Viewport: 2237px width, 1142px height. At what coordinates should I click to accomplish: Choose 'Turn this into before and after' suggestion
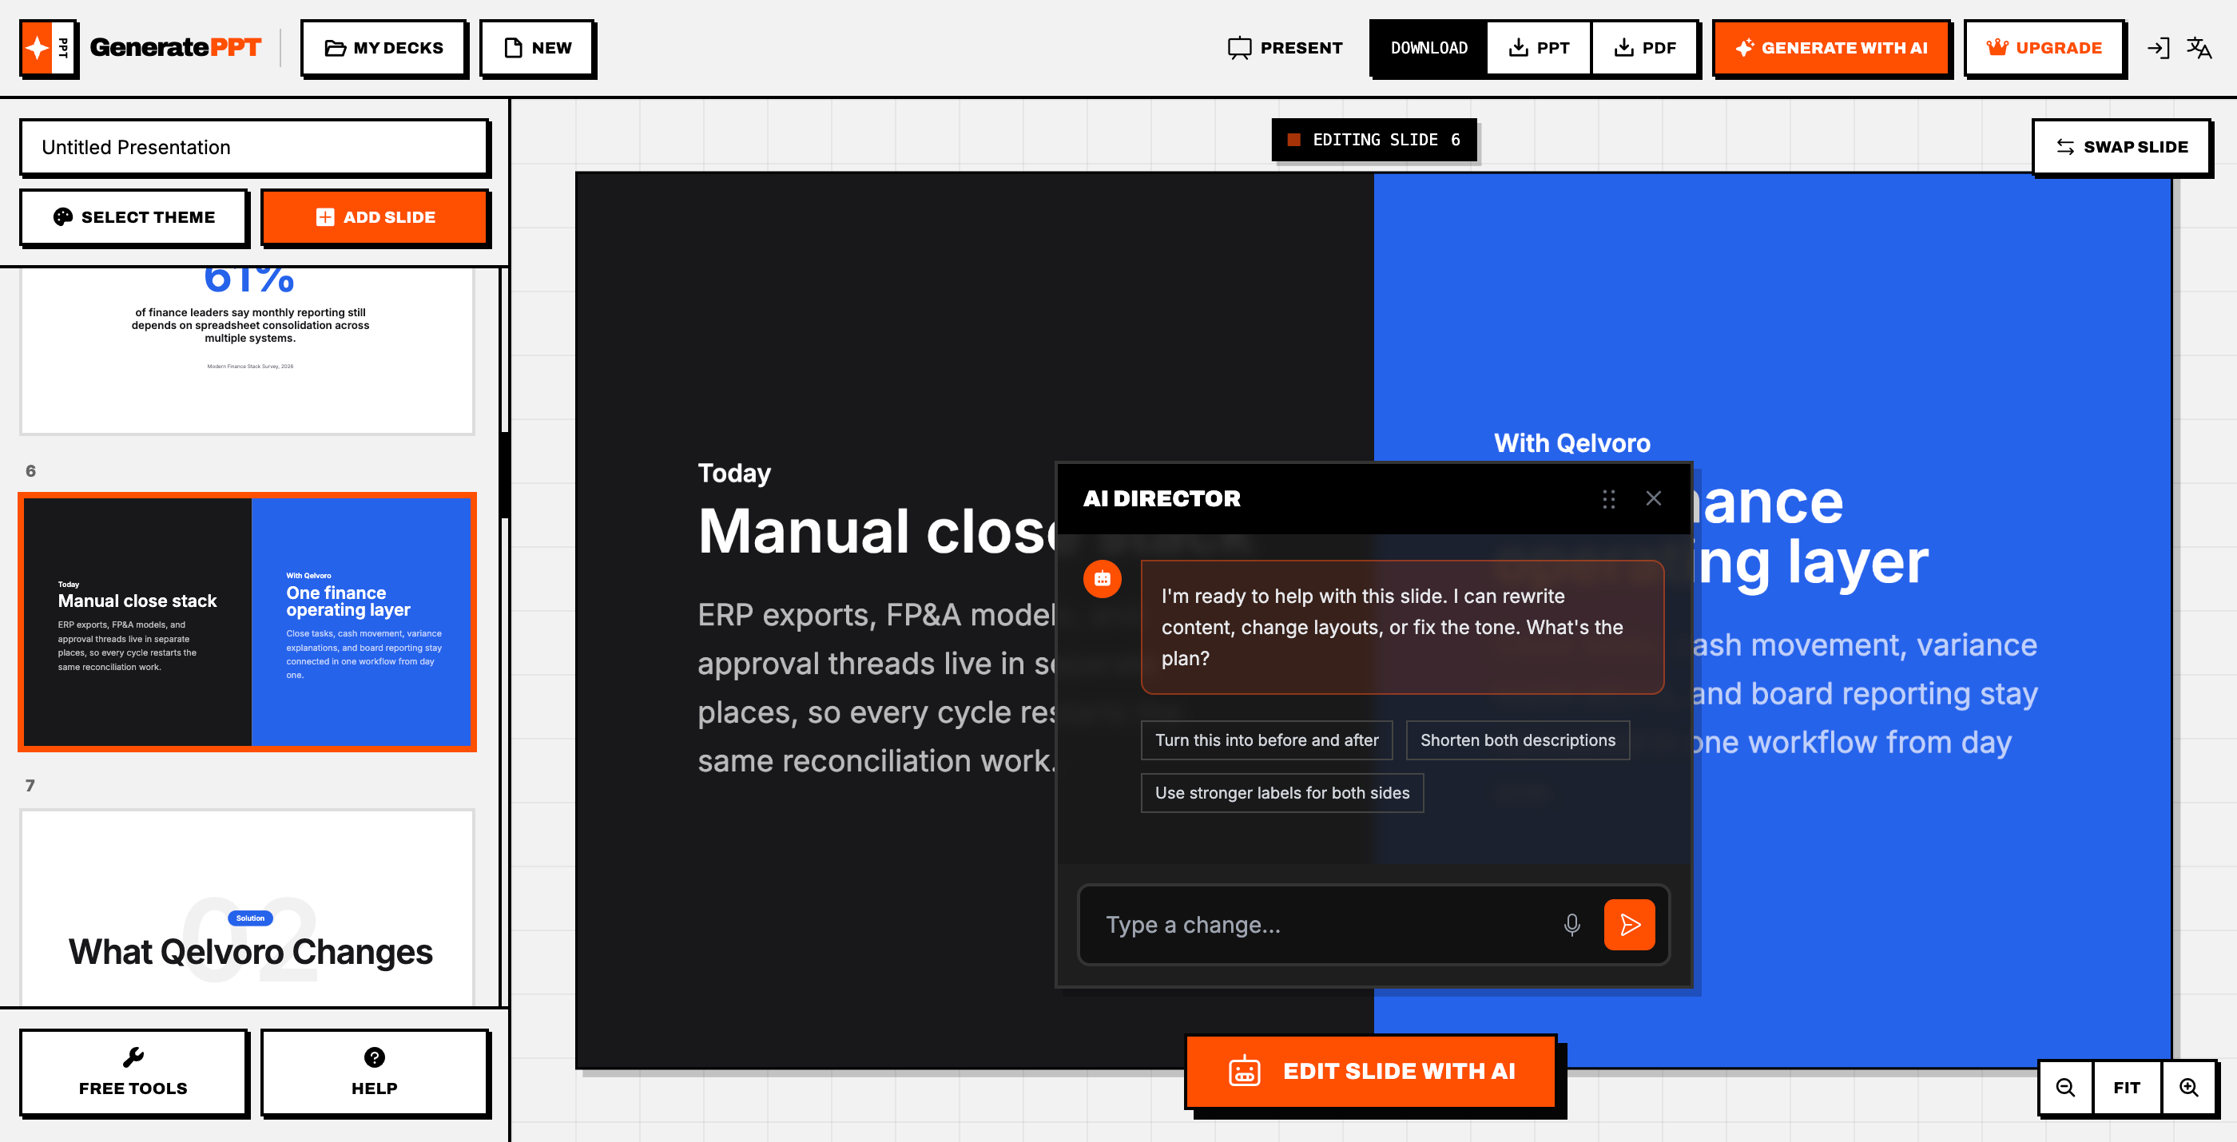pos(1266,740)
